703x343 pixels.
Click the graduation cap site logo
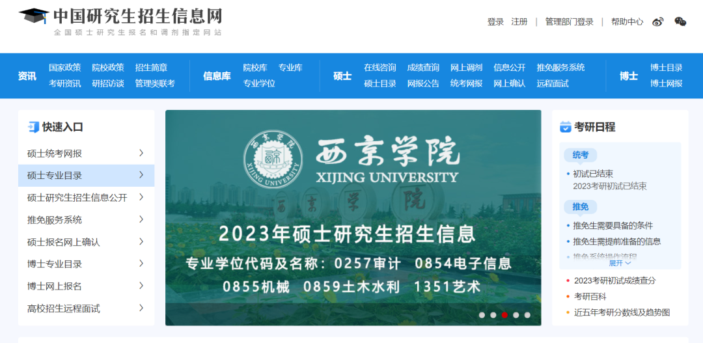tap(33, 16)
